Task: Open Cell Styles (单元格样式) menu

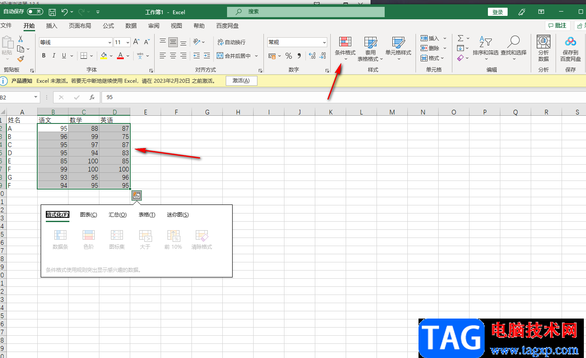Action: (x=398, y=49)
